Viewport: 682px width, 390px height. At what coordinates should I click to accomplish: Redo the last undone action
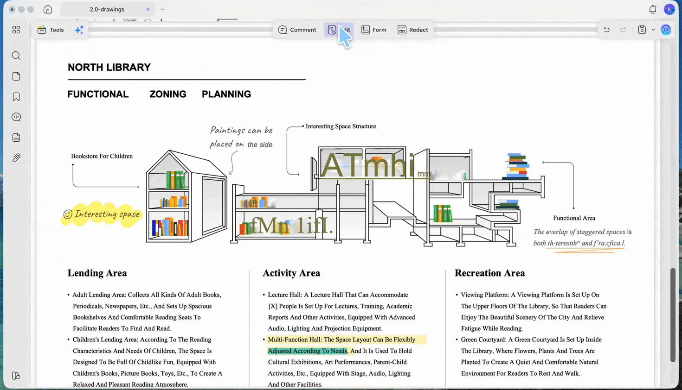point(623,30)
